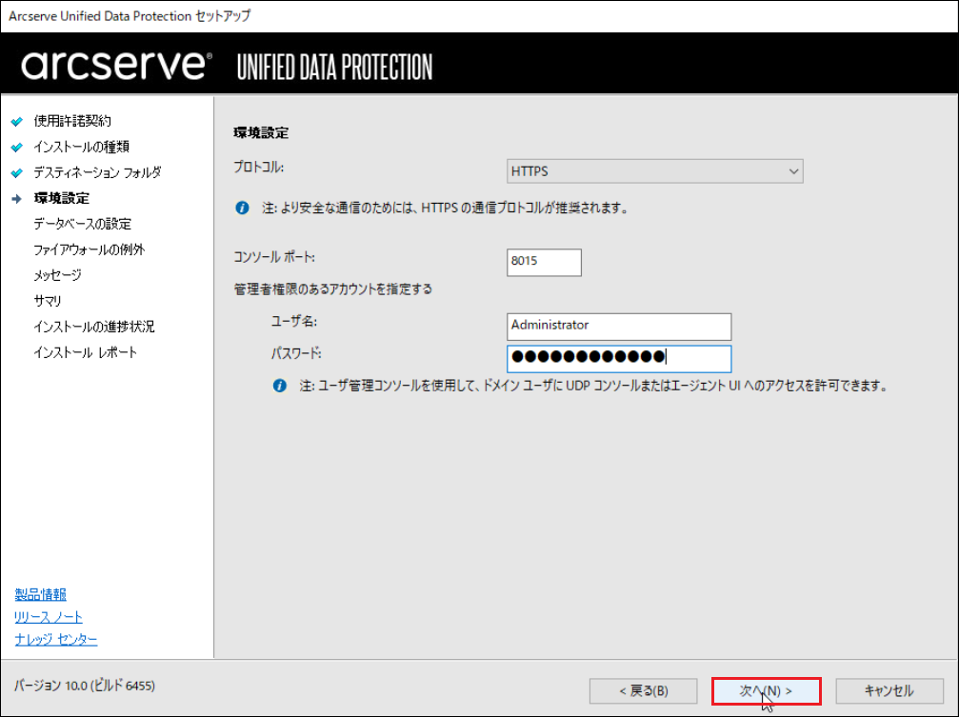959x717 pixels.
Task: Click the info icon next to HTTPS note
Action: pos(242,208)
